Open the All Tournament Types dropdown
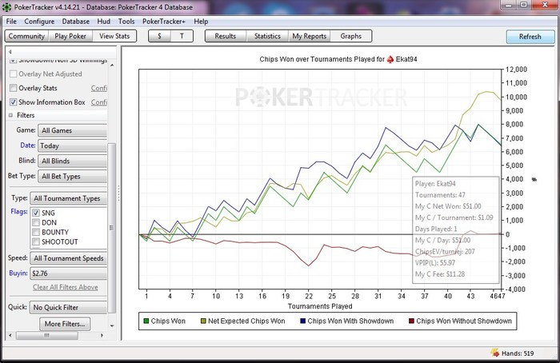Screen dimensions: 560x363 [69, 198]
